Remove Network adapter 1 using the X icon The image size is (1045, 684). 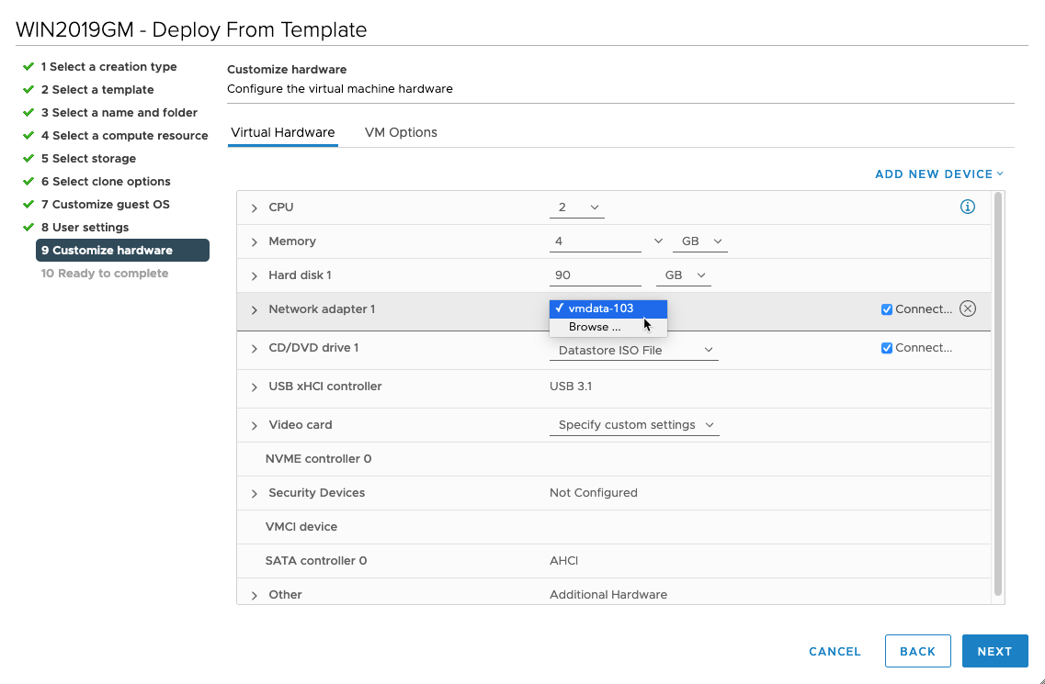point(967,308)
